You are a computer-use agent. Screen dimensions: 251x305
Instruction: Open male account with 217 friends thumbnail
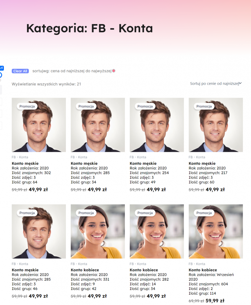click(x=216, y=125)
